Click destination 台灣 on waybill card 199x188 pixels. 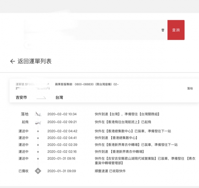click(59, 98)
